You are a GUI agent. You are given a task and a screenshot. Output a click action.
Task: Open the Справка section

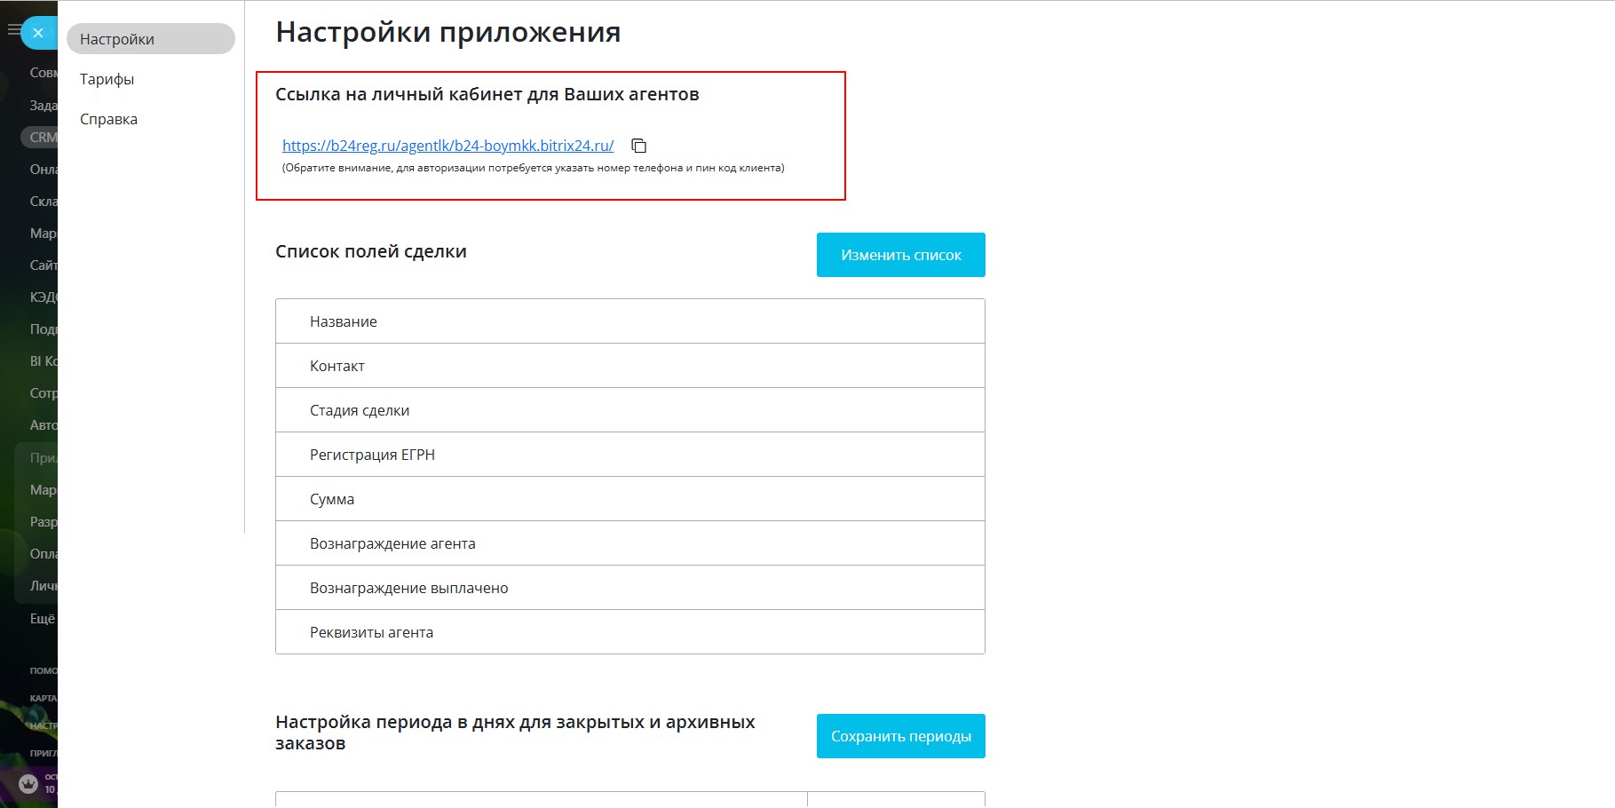click(108, 119)
